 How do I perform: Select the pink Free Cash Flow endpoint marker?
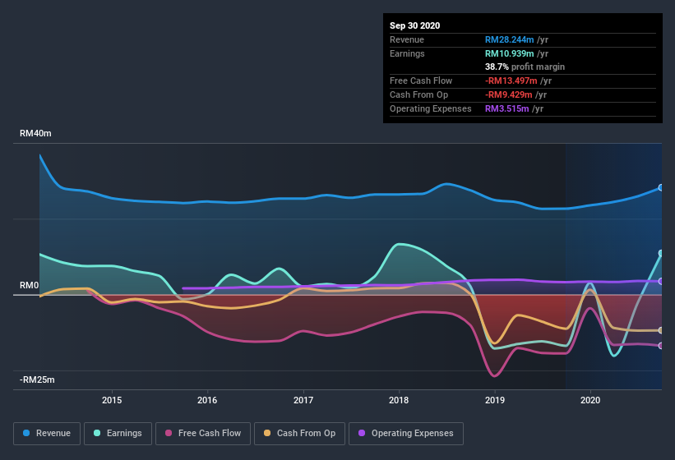tap(661, 346)
